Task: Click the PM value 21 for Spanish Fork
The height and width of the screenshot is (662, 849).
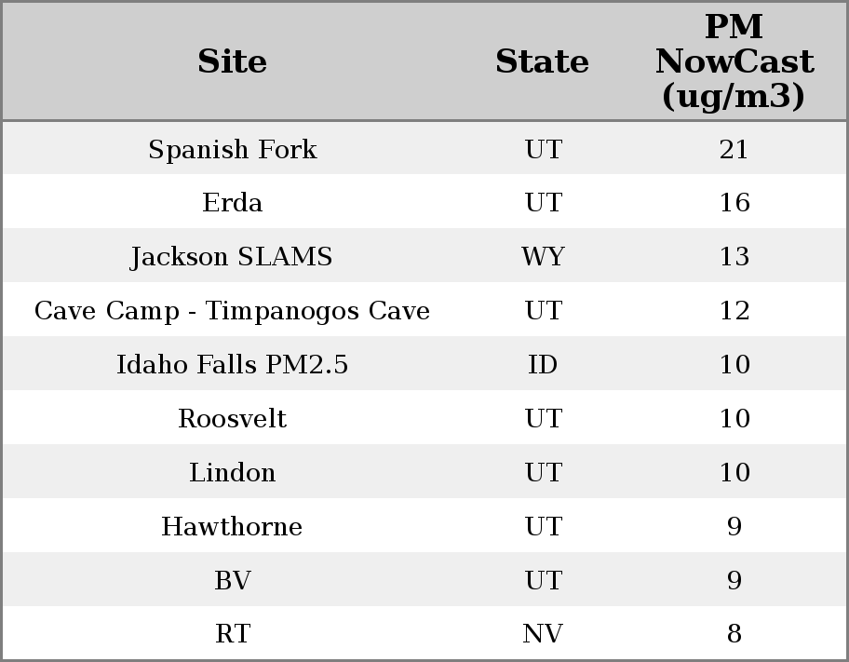Action: (x=734, y=150)
